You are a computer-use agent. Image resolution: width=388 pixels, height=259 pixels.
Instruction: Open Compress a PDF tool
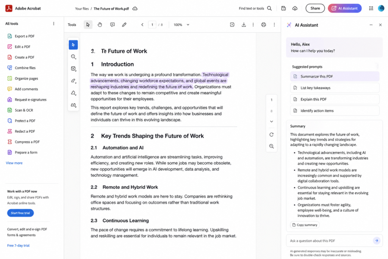pos(23,142)
